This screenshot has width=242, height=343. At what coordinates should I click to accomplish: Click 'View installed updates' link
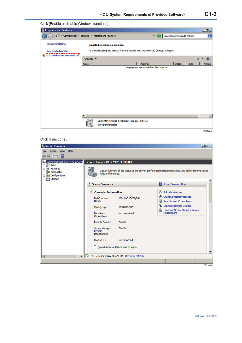click(x=57, y=51)
